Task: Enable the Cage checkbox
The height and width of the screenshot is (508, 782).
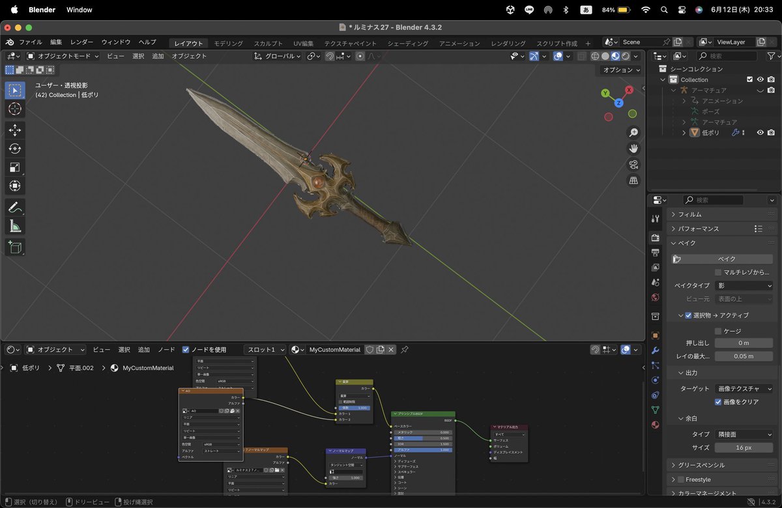Action: (x=718, y=331)
